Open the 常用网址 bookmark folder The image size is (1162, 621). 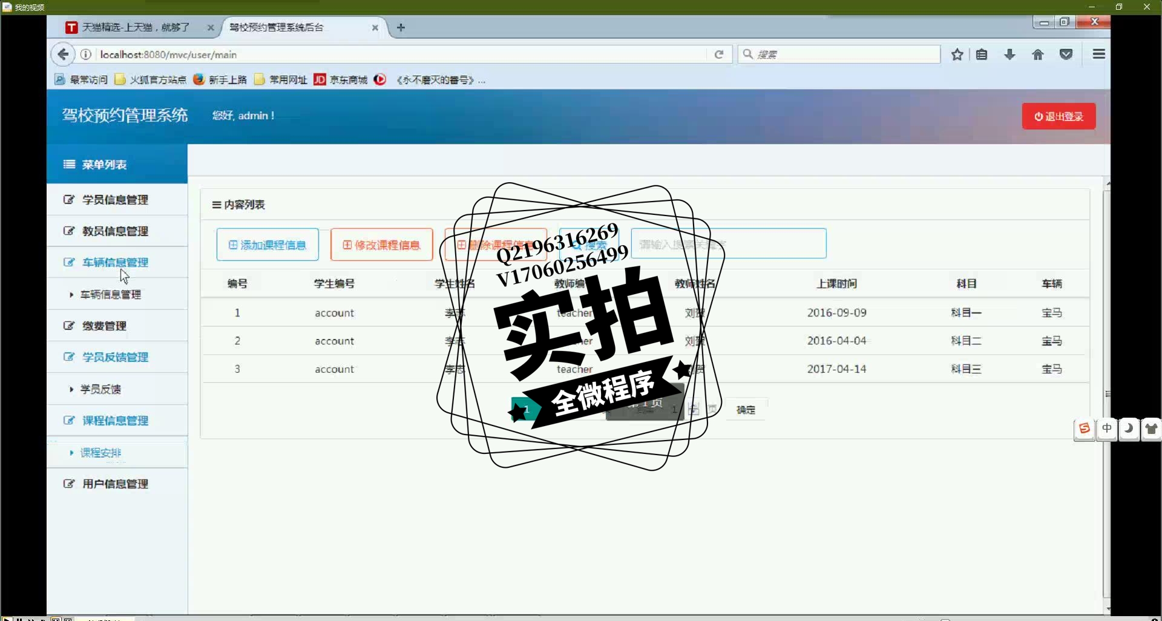coord(281,80)
